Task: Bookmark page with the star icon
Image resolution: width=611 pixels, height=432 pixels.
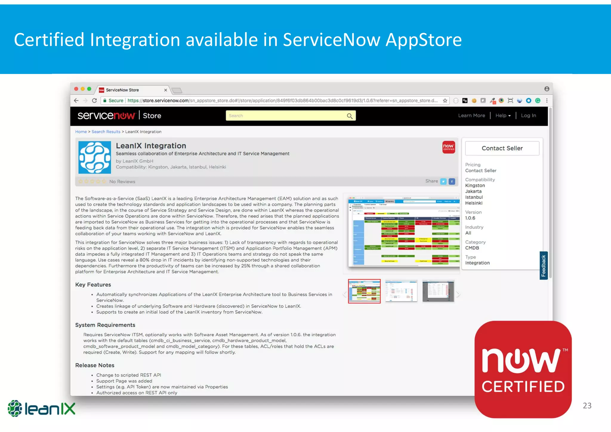Action: coord(445,101)
